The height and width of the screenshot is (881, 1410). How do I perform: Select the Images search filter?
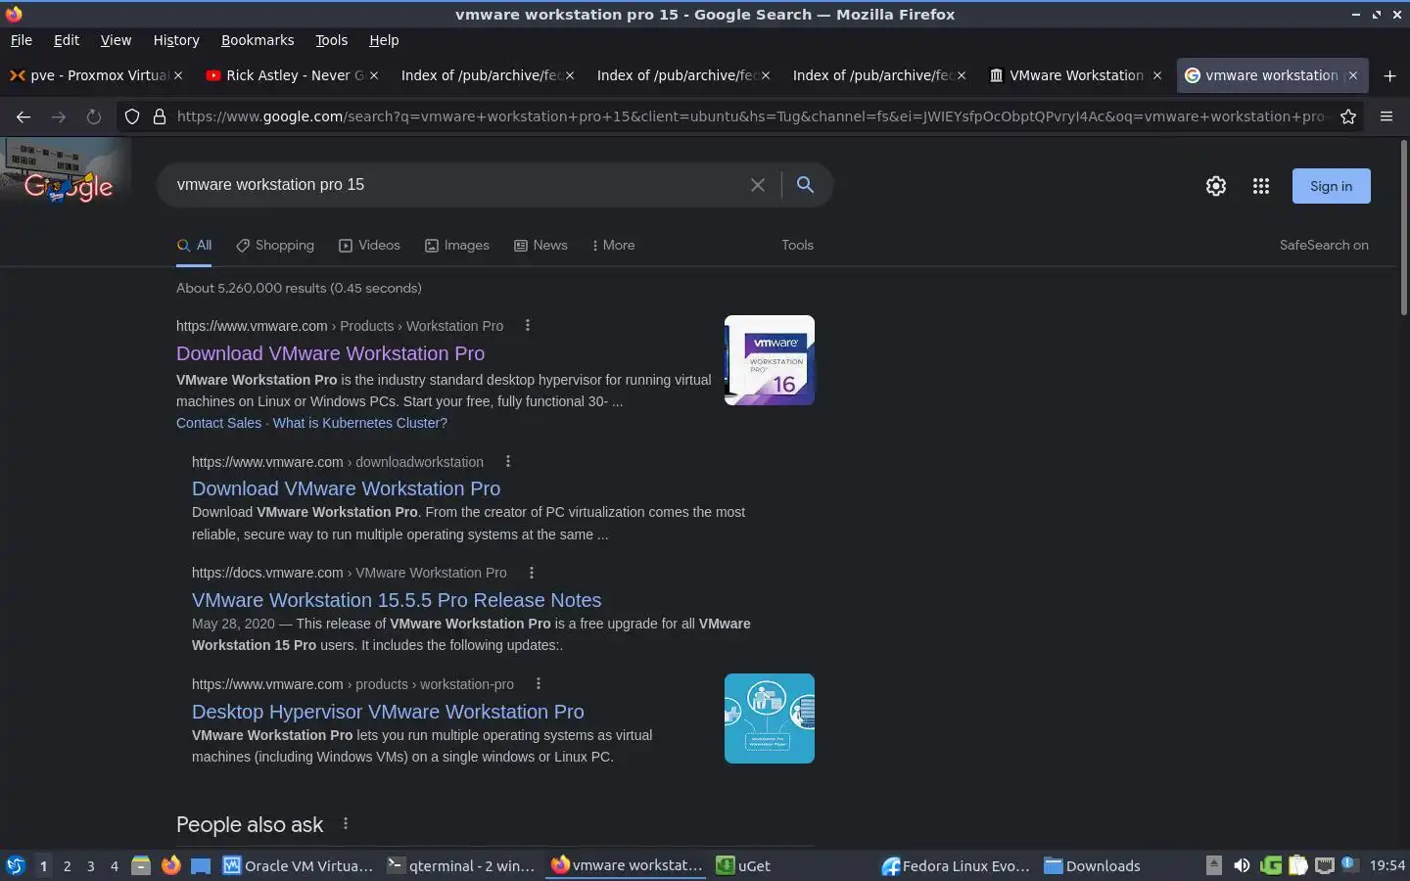coord(457,246)
